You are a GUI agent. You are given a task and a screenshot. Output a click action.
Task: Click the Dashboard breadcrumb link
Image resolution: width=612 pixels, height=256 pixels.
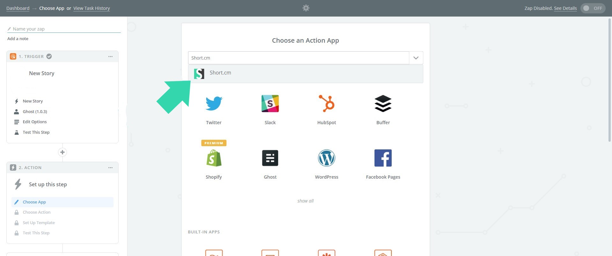click(18, 8)
